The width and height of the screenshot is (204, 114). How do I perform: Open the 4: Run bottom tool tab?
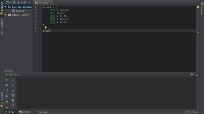[10, 112]
